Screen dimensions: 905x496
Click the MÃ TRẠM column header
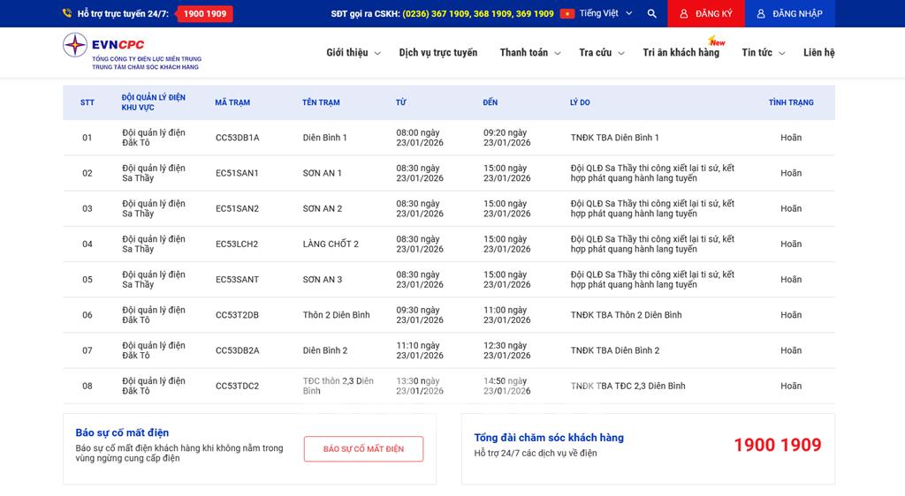click(232, 102)
